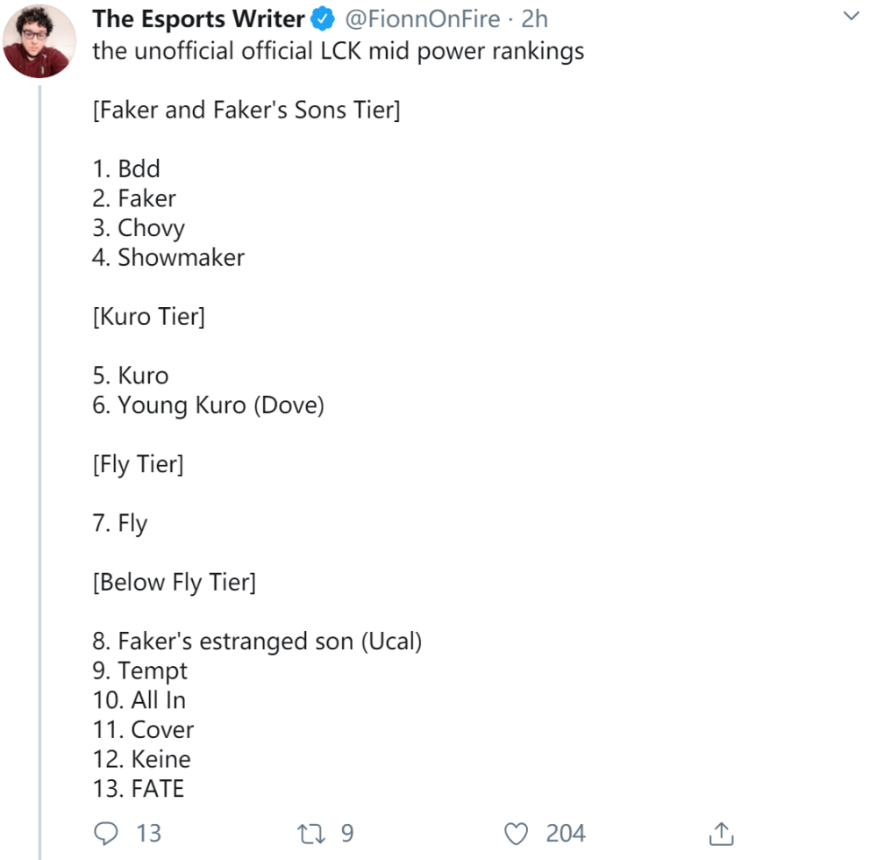Click the "13. FATE" ranking line
This screenshot has width=877, height=860.
click(139, 789)
